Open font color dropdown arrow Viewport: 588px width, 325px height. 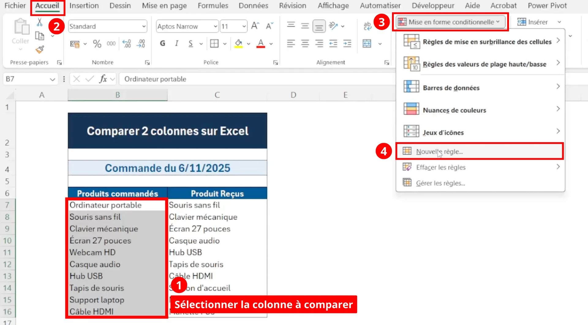[271, 44]
